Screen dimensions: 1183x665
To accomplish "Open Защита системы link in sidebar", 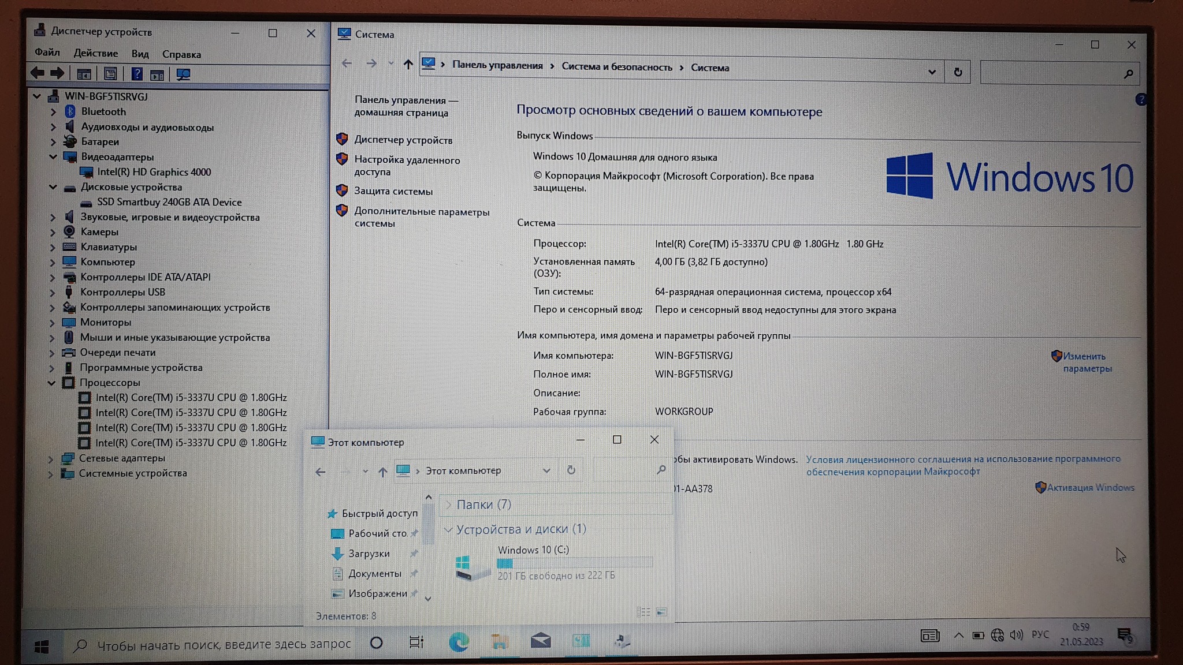I will [x=393, y=191].
